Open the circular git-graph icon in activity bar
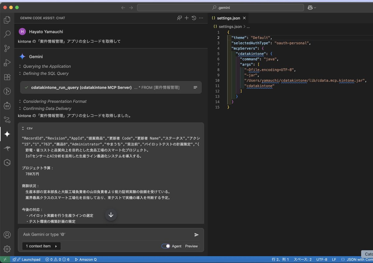The image size is (373, 263). coord(7,91)
